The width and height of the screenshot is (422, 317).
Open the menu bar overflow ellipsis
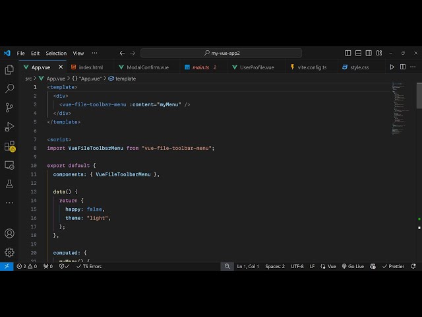94,53
